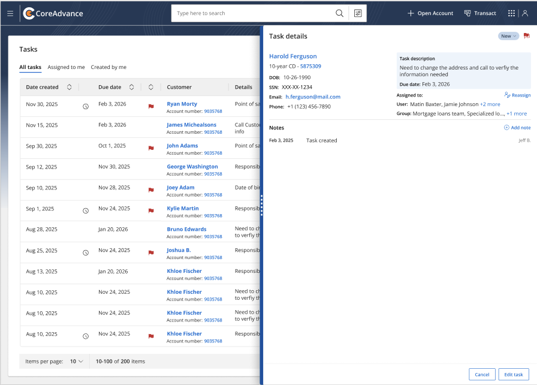537x385 pixels.
Task: Open the apps grid launcher
Action: 511,13
